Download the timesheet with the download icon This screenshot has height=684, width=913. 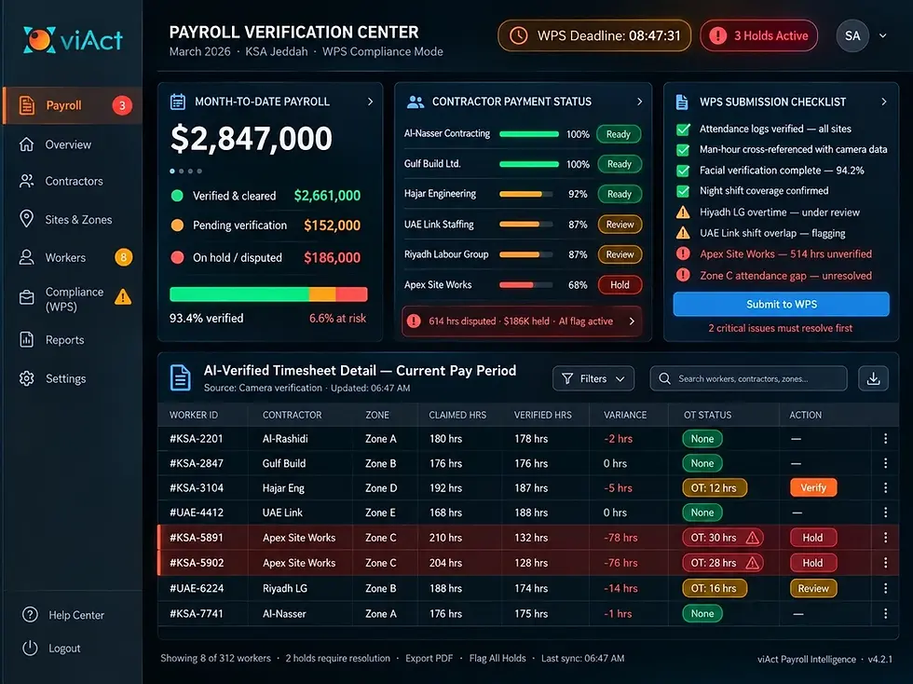(874, 378)
